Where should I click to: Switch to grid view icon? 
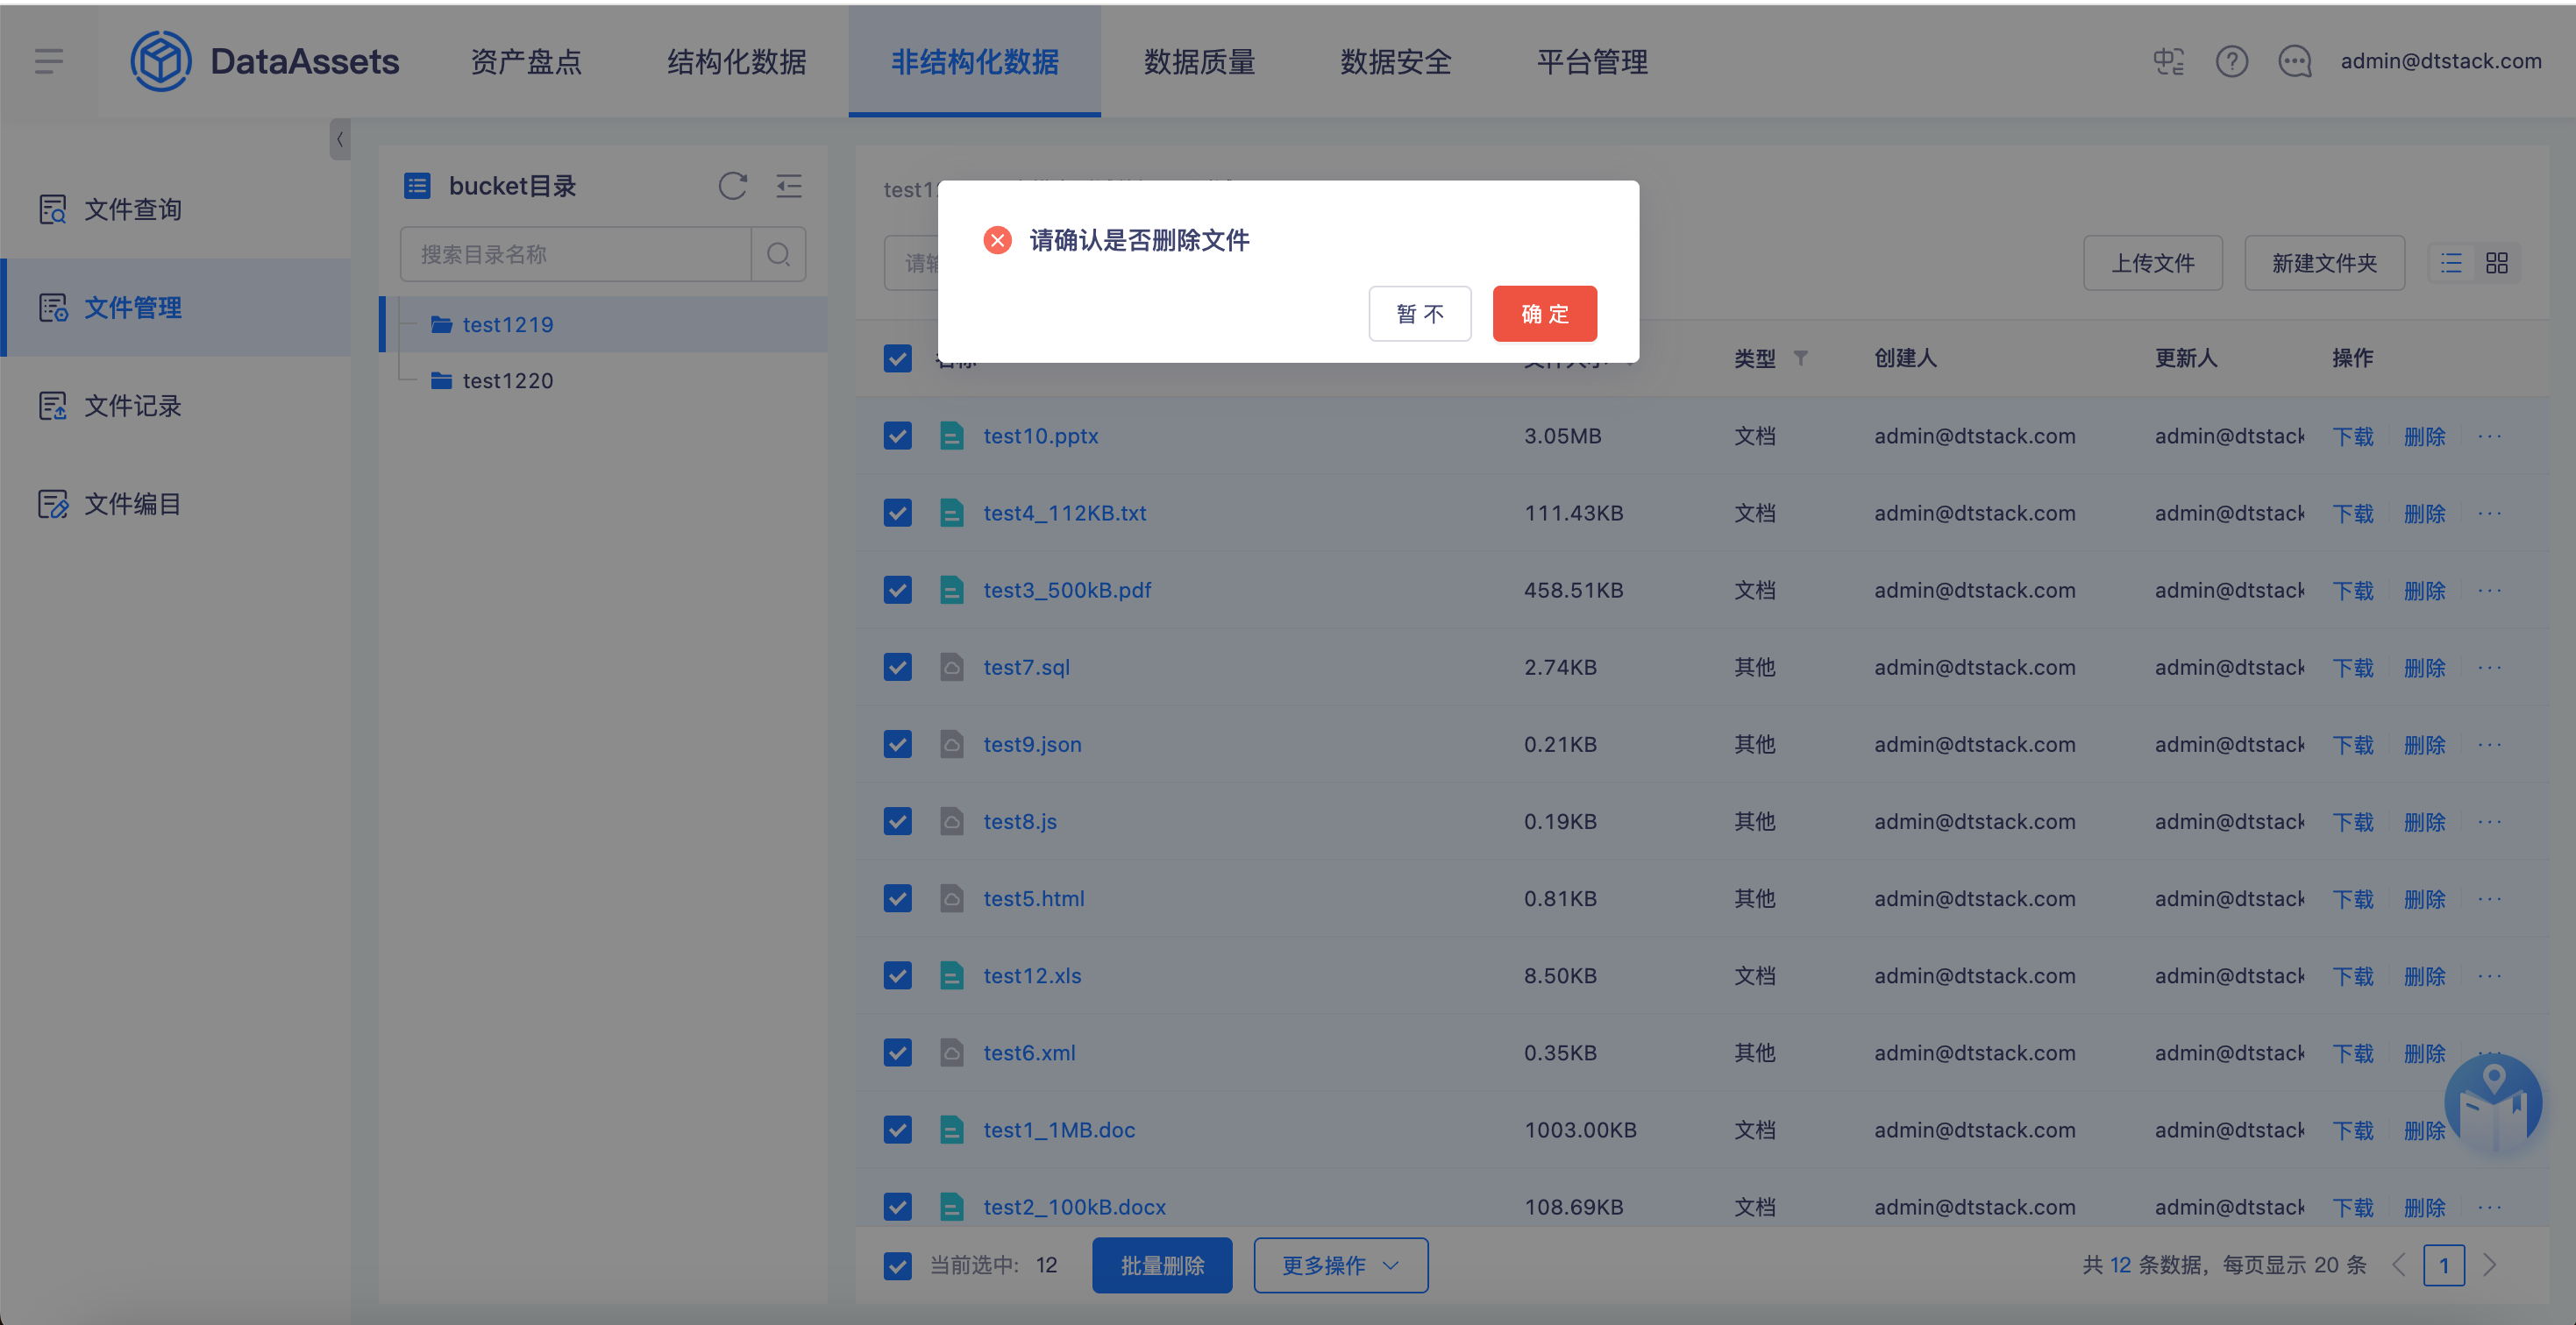(2497, 263)
